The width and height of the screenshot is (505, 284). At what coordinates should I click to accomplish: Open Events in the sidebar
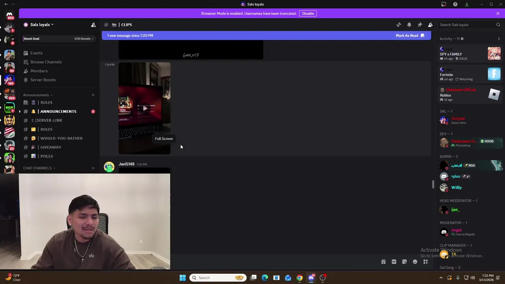[x=36, y=53]
